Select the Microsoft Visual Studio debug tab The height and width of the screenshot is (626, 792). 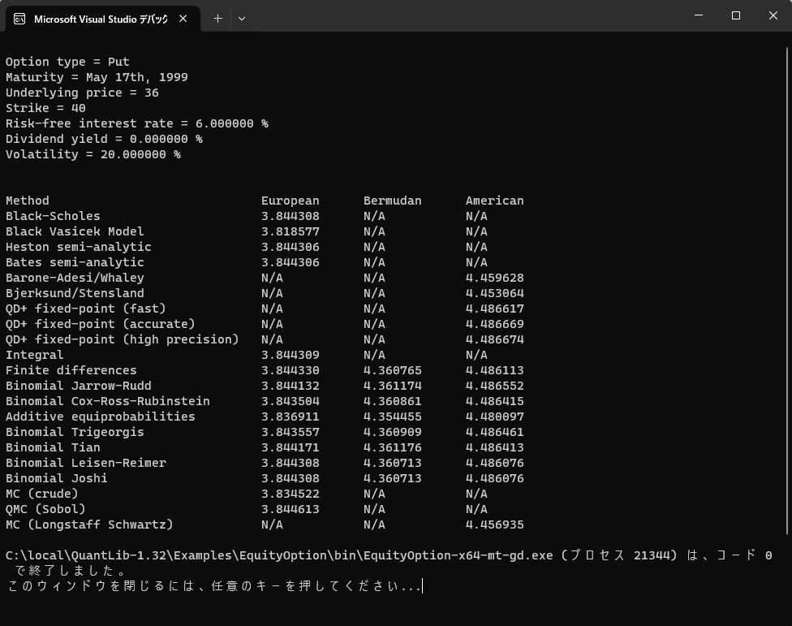[102, 19]
